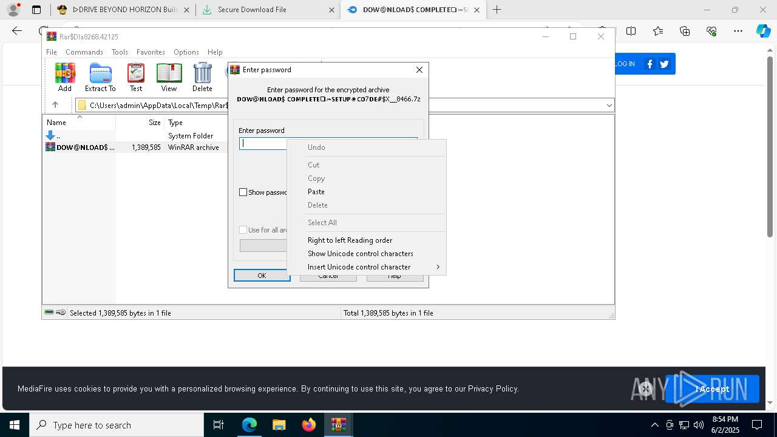Viewport: 777px width, 437px height.
Task: Click OK button in password dialog
Action: click(x=262, y=276)
